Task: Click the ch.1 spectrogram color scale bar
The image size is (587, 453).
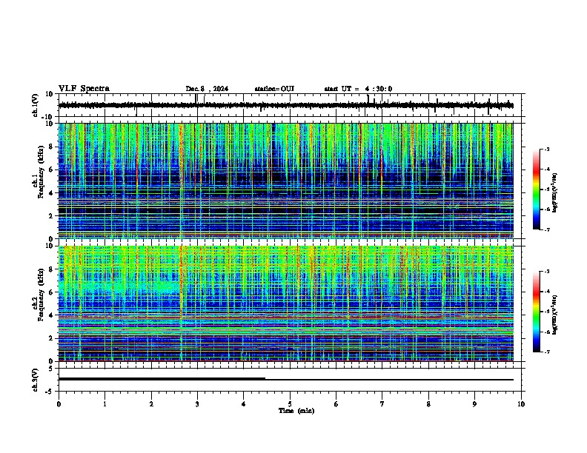Action: click(x=537, y=189)
